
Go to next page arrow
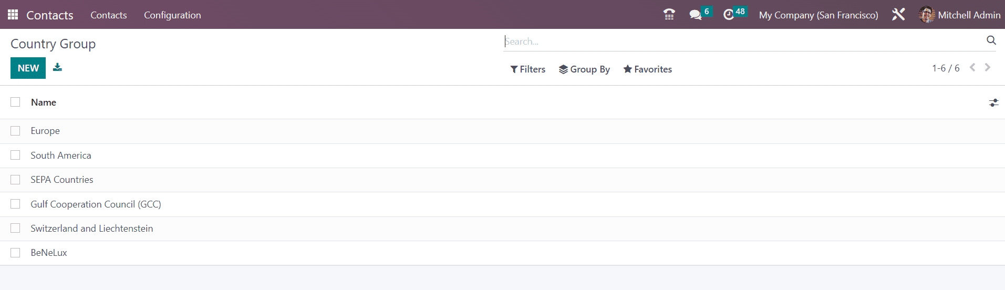coord(988,68)
